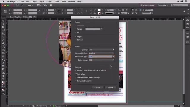Select the Rectangle tool
The image size is (190, 107).
tap(3, 53)
